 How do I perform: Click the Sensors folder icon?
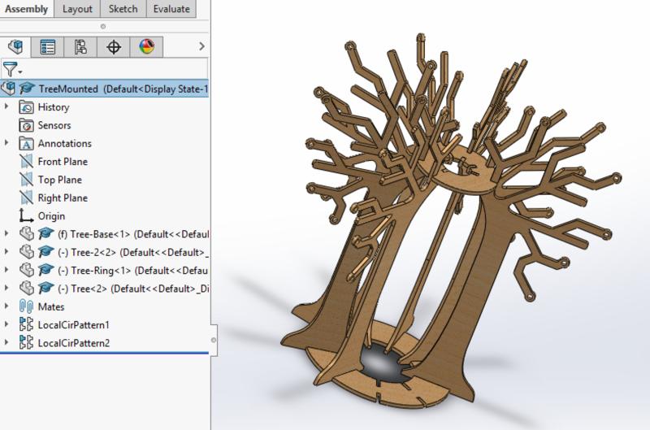click(26, 125)
